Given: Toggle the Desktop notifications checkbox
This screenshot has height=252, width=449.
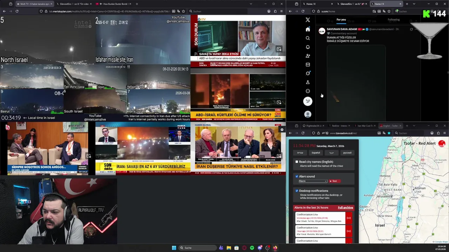Looking at the screenshot, I should click(297, 191).
